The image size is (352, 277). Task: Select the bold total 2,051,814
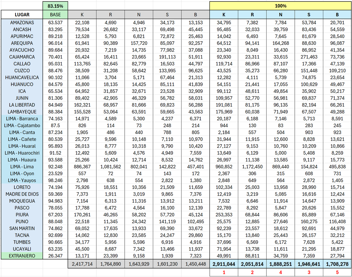pyautogui.click(x=253, y=264)
